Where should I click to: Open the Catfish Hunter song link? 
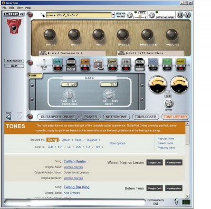75,161
